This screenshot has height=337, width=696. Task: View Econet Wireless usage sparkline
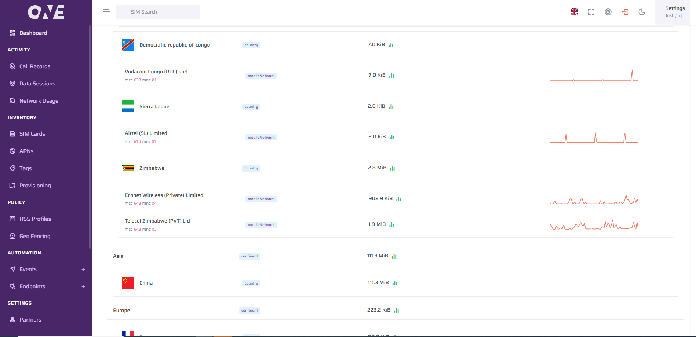594,199
